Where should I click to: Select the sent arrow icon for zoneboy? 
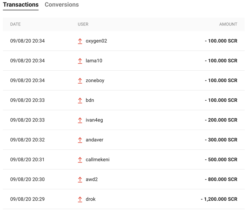tap(80, 81)
